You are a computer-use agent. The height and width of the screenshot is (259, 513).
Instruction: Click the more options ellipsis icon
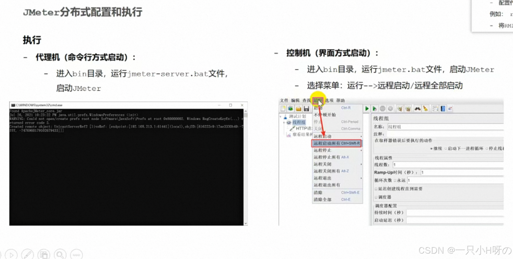pos(76,255)
